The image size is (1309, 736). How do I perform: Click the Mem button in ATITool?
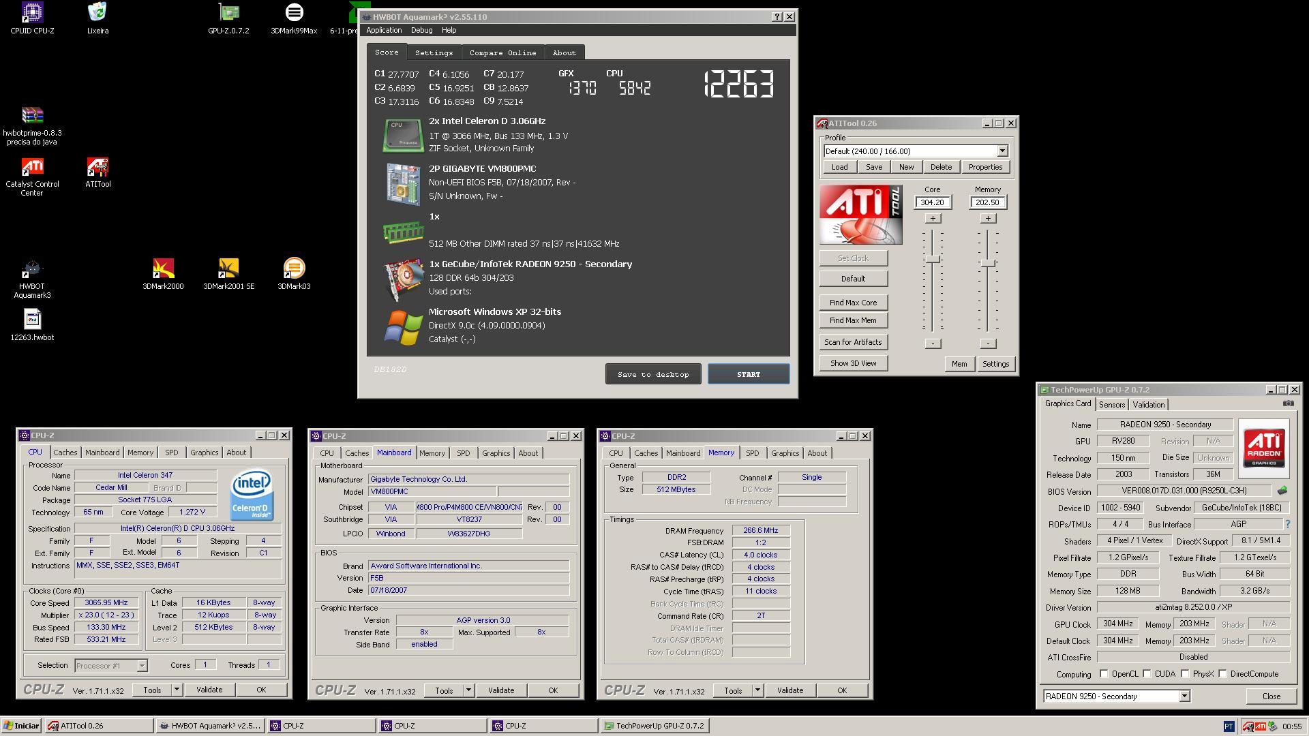coord(959,364)
